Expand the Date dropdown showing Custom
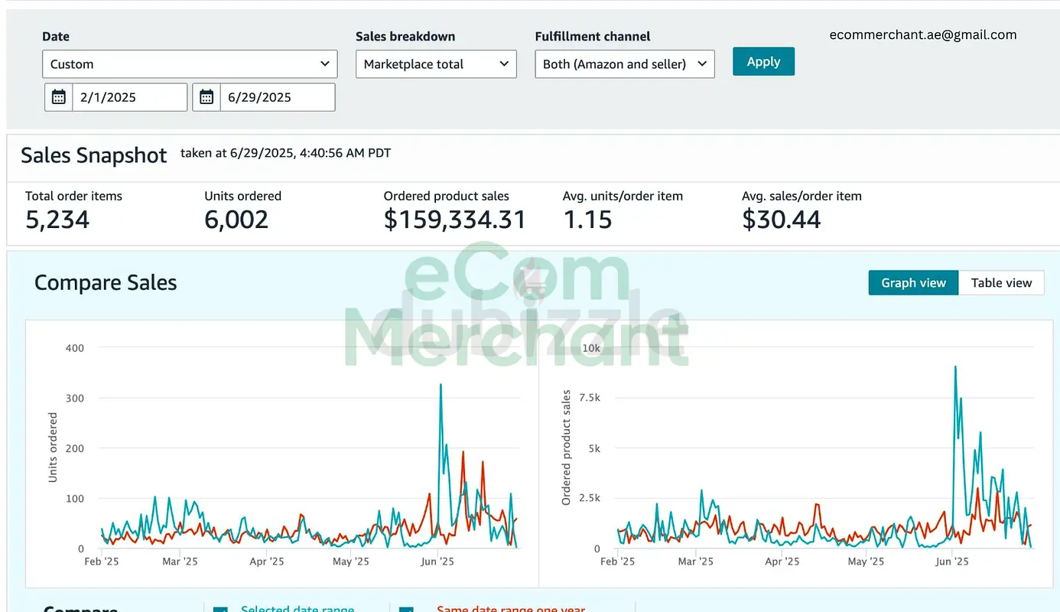1060x612 pixels. coord(190,64)
